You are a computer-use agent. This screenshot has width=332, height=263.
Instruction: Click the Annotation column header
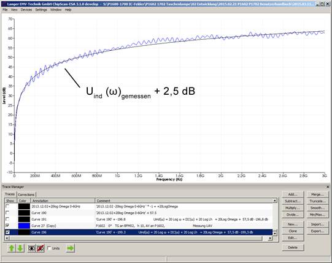63,201
